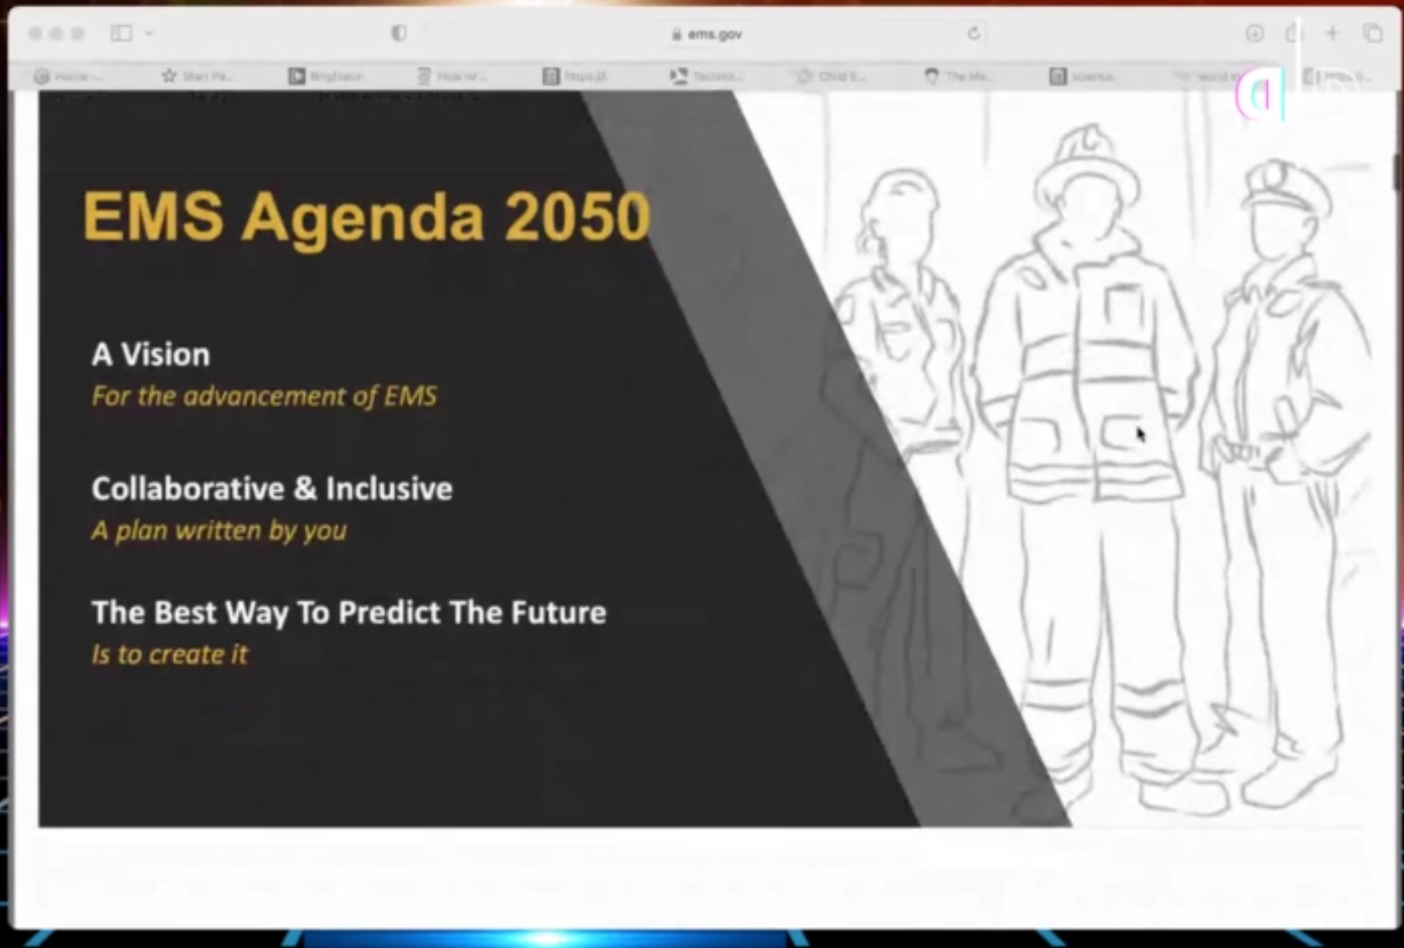Click the page's vertical scrollbar thumb
This screenshot has height=948, width=1404.
1397,171
